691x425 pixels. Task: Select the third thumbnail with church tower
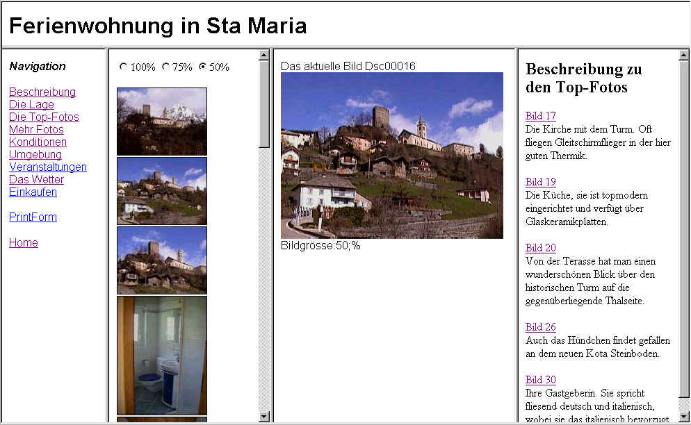pyautogui.click(x=161, y=260)
